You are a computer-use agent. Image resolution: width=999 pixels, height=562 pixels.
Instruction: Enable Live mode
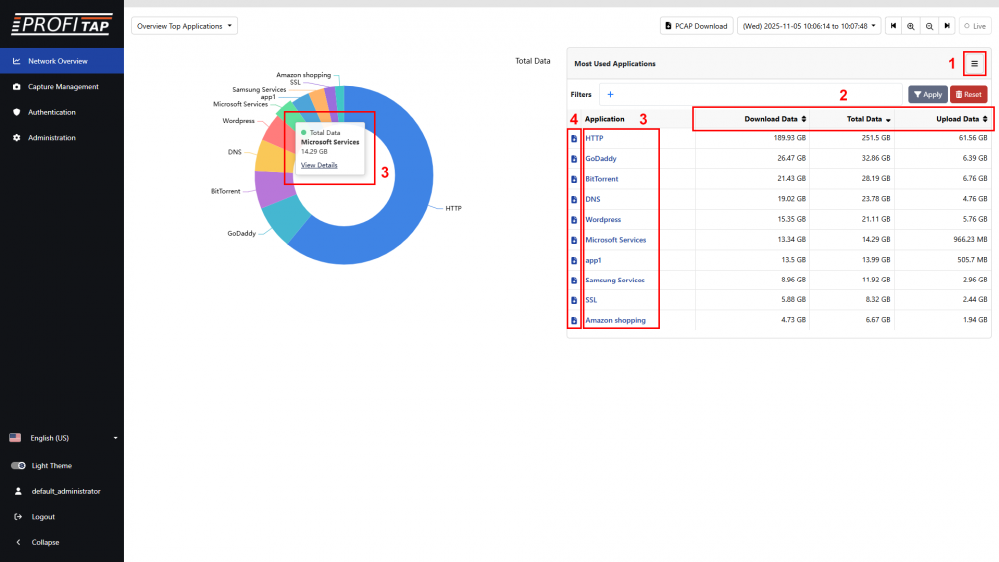tap(975, 26)
